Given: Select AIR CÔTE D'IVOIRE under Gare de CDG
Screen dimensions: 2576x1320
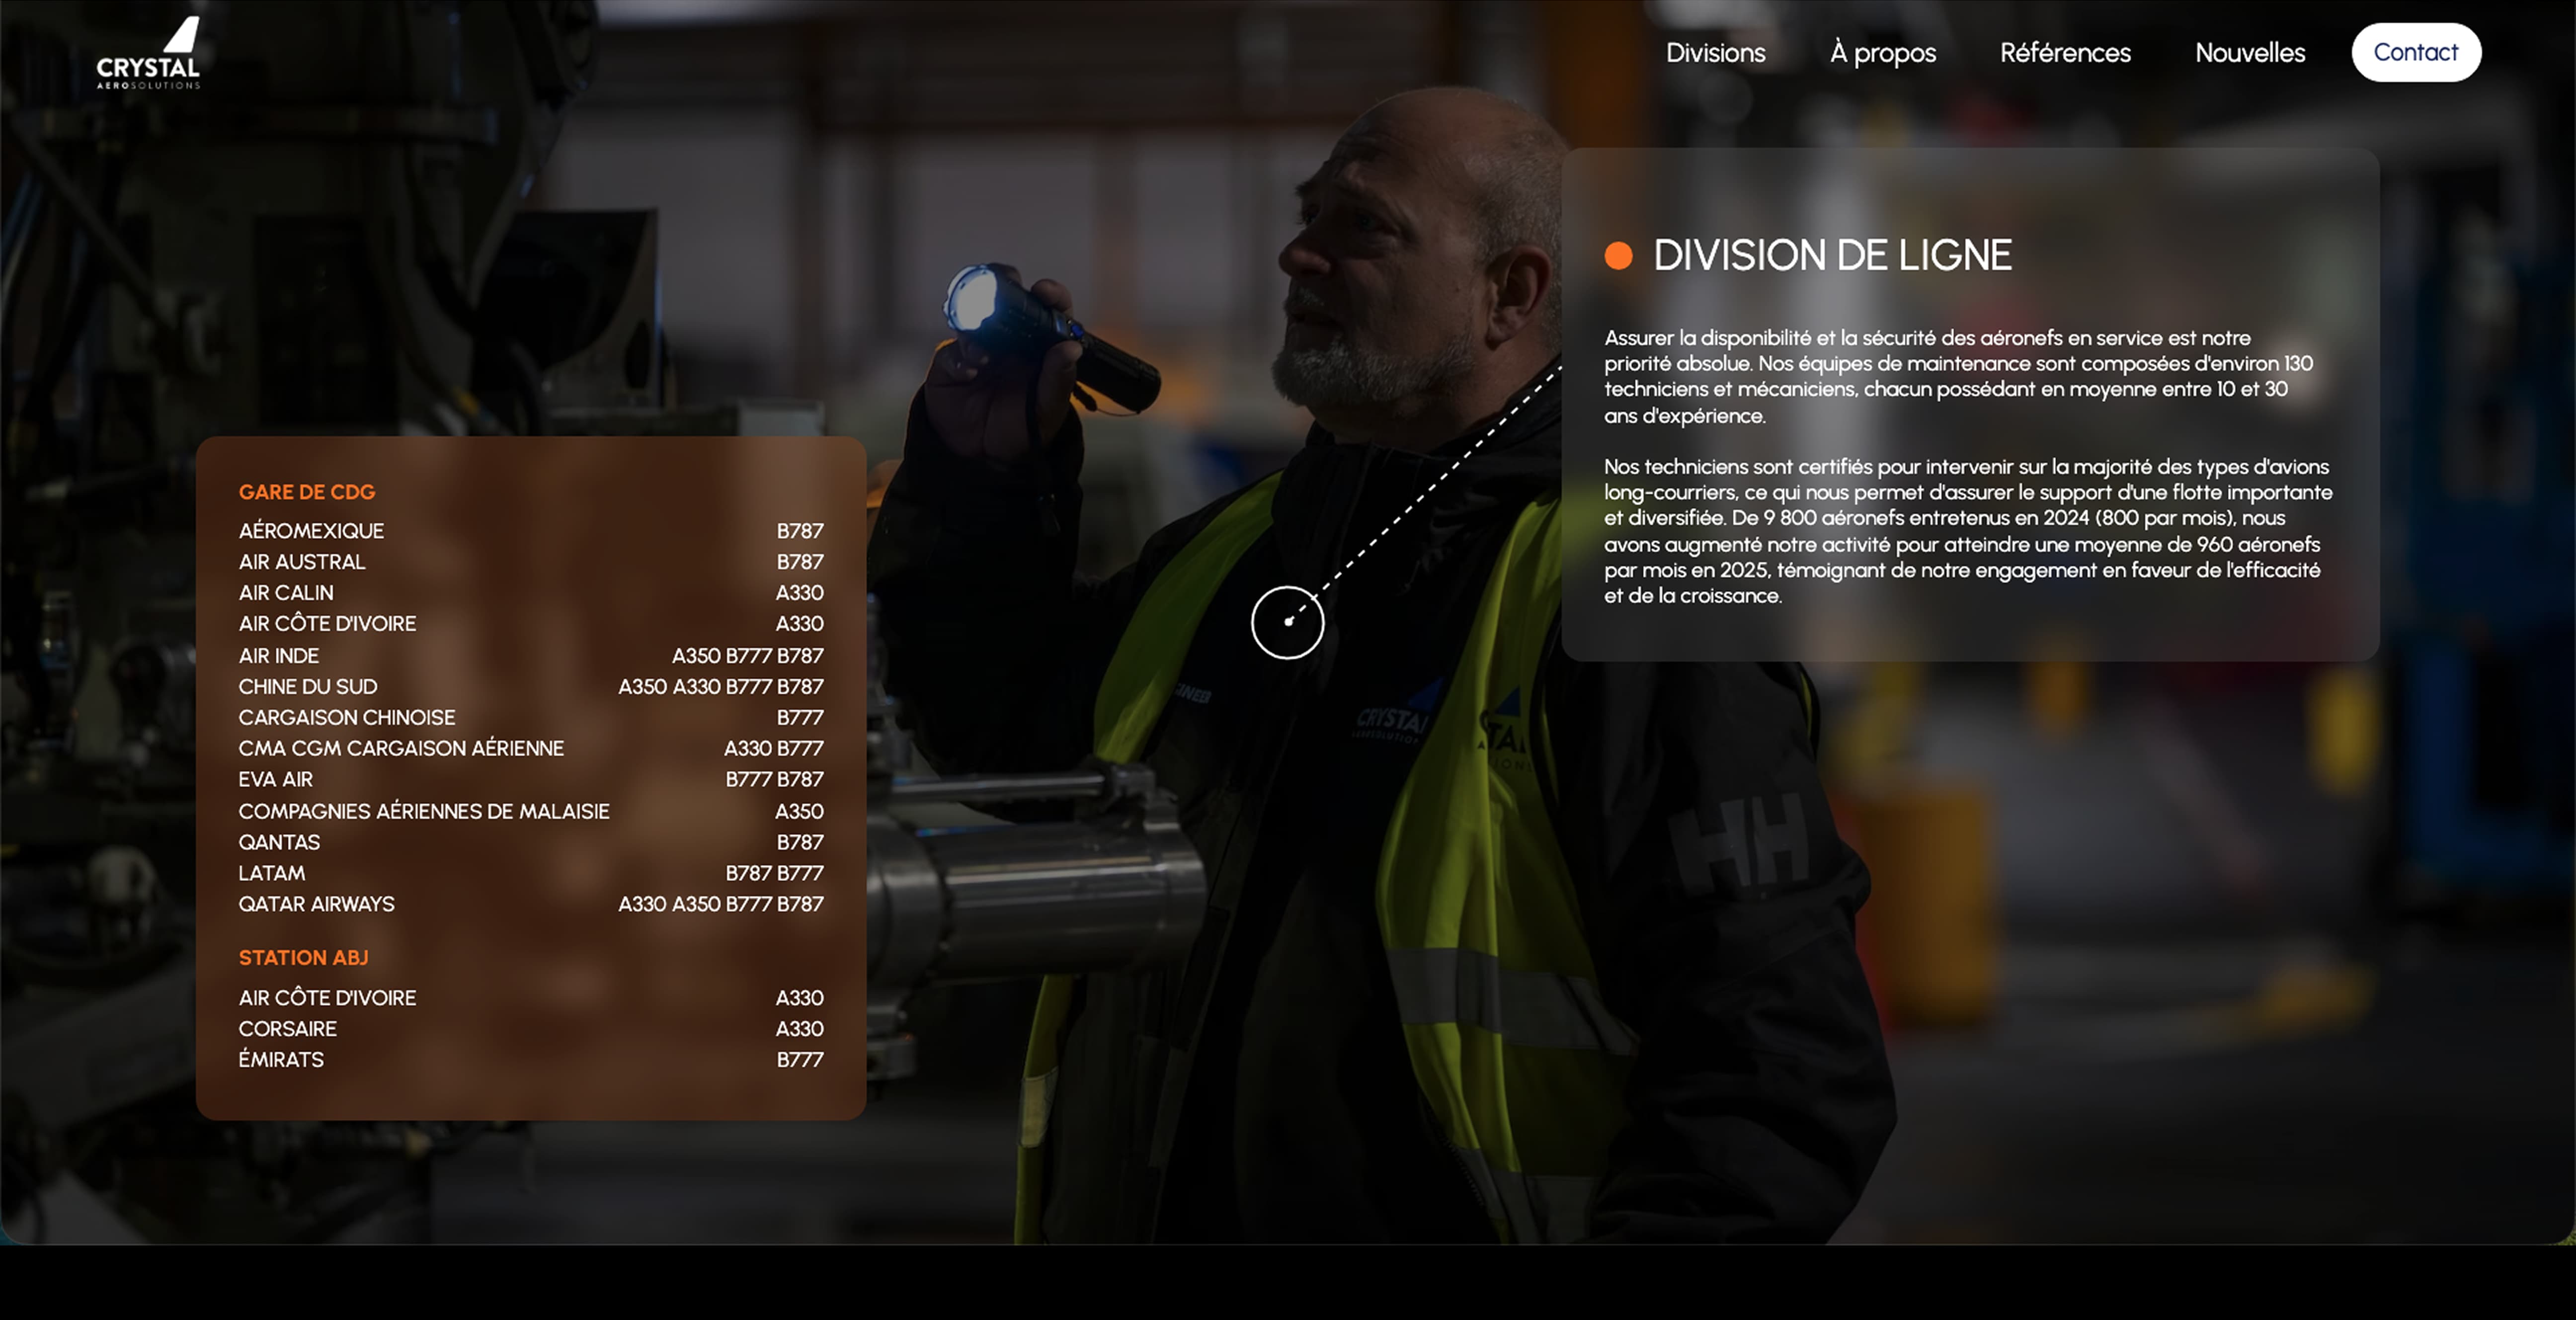Looking at the screenshot, I should (x=531, y=624).
